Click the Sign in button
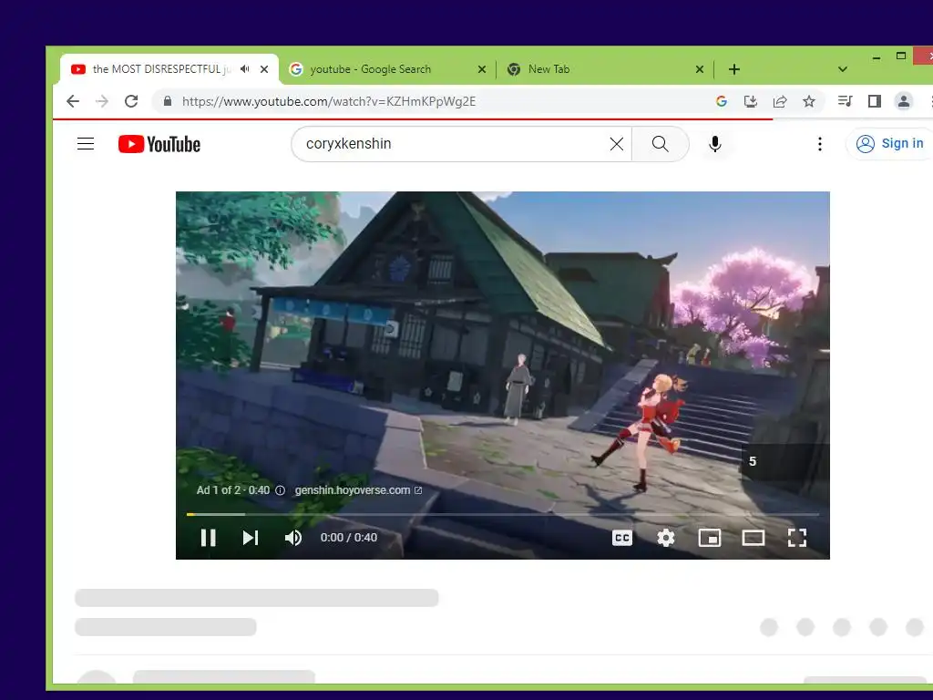 [889, 143]
